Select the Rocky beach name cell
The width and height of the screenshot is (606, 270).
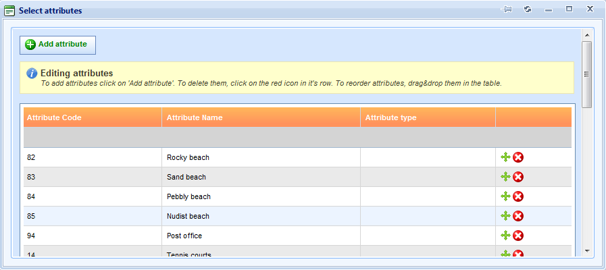click(x=261, y=157)
